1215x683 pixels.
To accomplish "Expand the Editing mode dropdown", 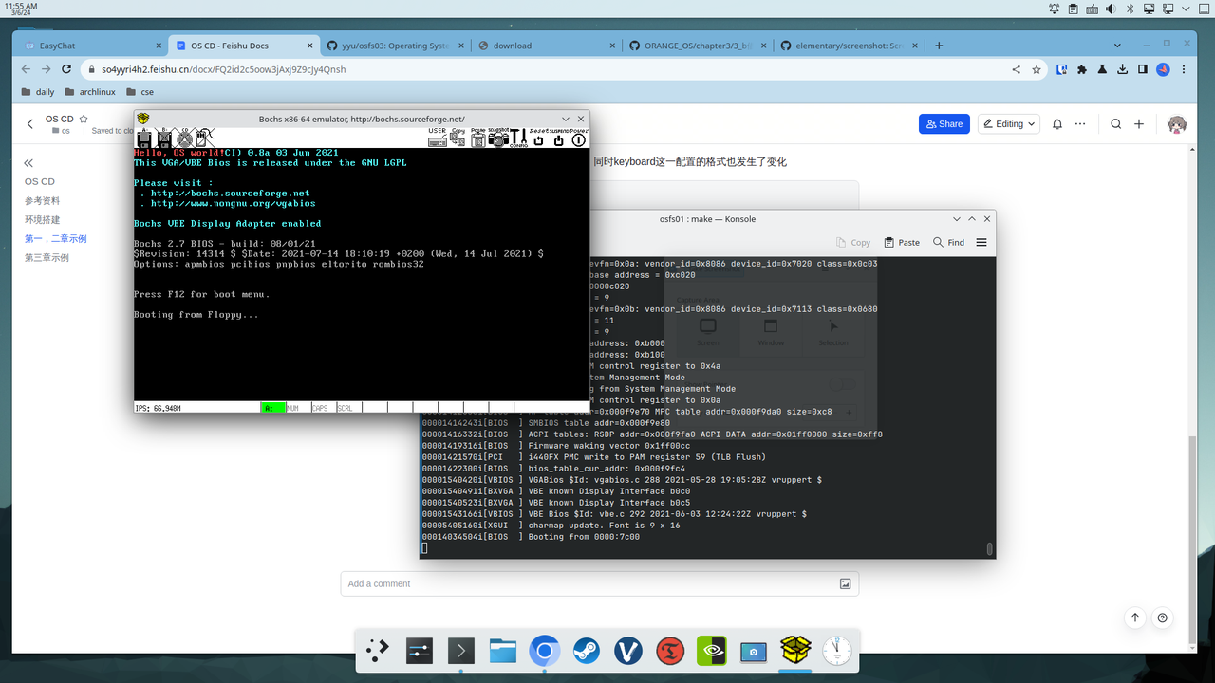I will (x=1009, y=124).
